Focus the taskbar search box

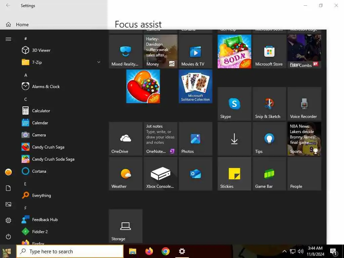click(70, 251)
